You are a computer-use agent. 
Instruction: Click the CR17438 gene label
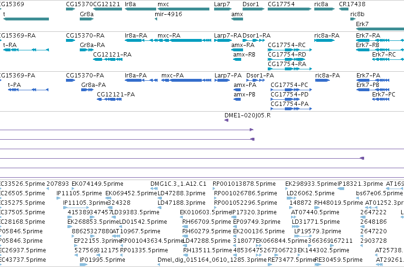pos(352,4)
